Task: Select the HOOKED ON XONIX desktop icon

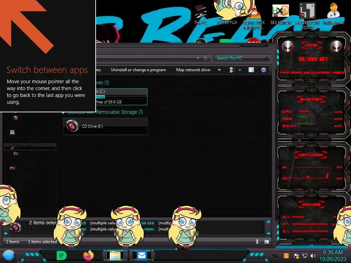Action: click(x=307, y=16)
